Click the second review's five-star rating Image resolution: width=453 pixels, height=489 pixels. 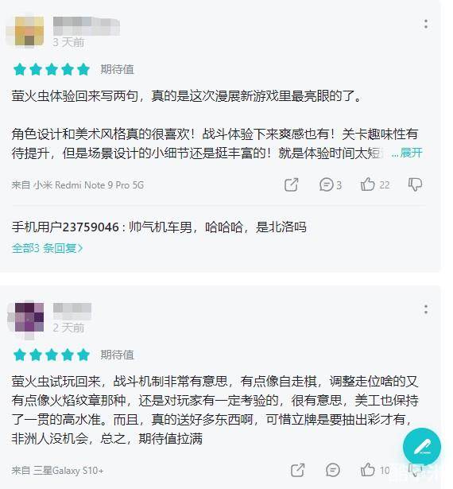click(x=52, y=355)
